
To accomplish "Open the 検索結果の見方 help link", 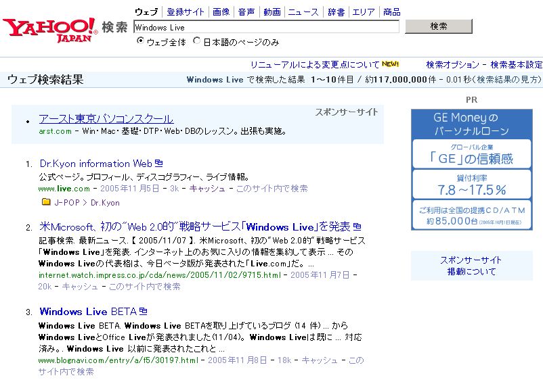I will click(x=506, y=80).
